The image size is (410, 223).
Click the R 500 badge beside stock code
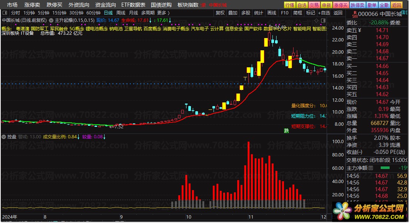click(355, 14)
